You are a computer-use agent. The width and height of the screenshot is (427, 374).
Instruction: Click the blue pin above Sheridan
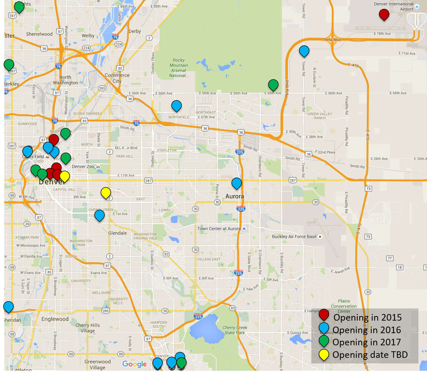point(8,306)
